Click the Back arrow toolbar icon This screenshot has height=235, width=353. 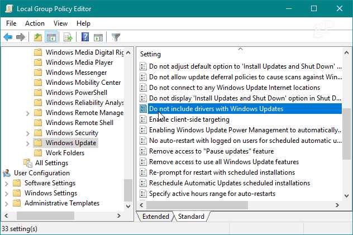8,37
